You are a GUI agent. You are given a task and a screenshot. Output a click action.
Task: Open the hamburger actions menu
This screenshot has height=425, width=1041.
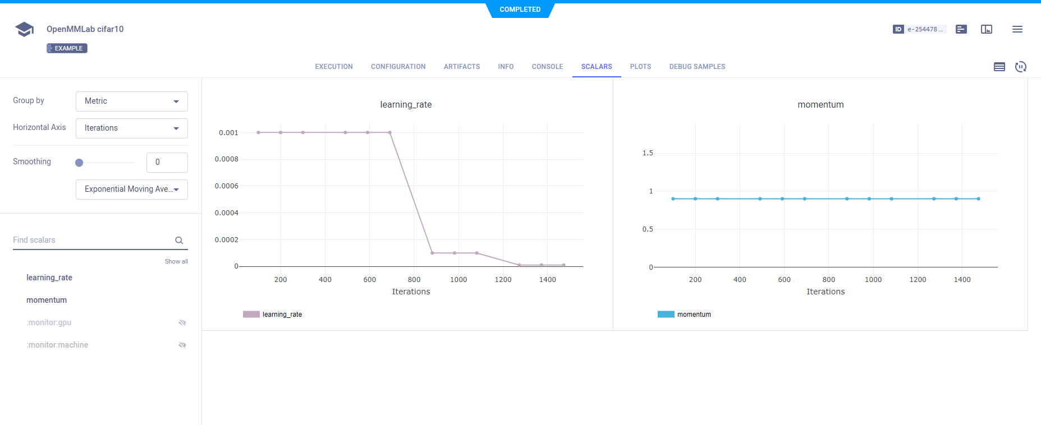(1017, 29)
